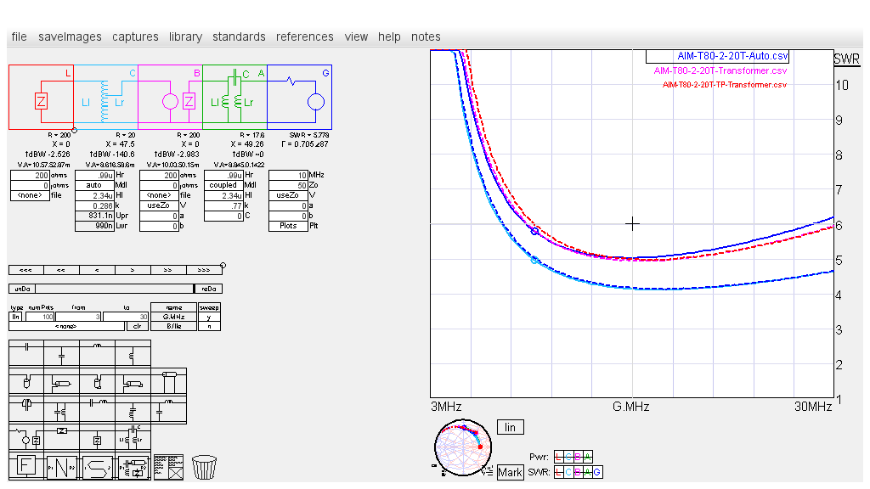The image size is (870, 489).
Task: Select the composite RUSE block component
Action: point(133,466)
